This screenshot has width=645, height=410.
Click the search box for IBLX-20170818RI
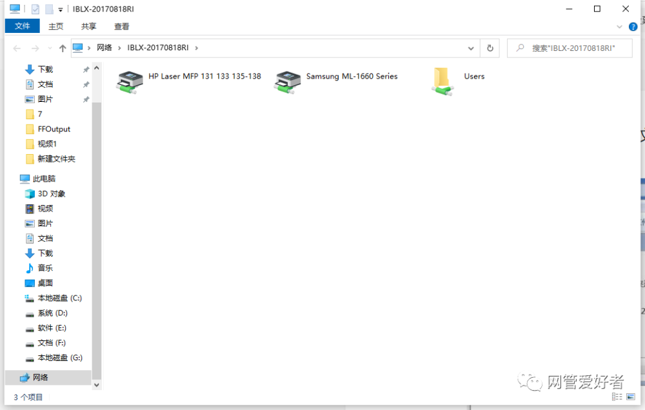pos(570,48)
